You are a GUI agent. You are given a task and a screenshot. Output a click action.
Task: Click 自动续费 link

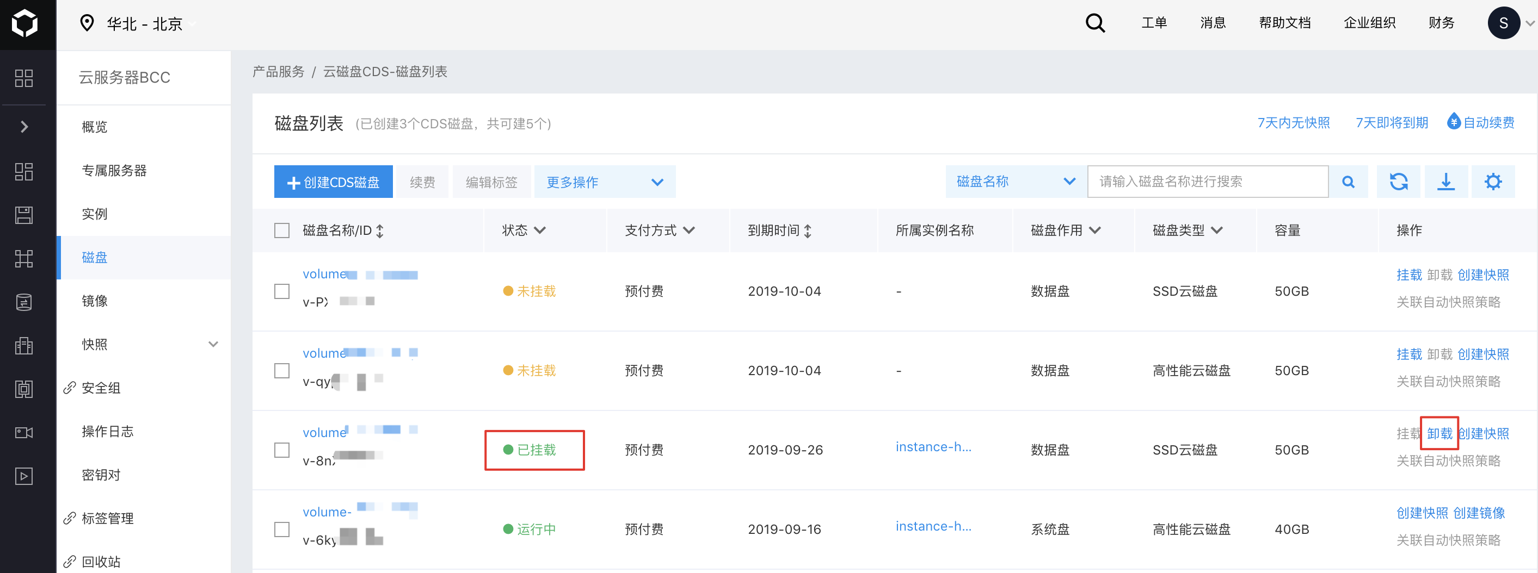coord(1481,122)
